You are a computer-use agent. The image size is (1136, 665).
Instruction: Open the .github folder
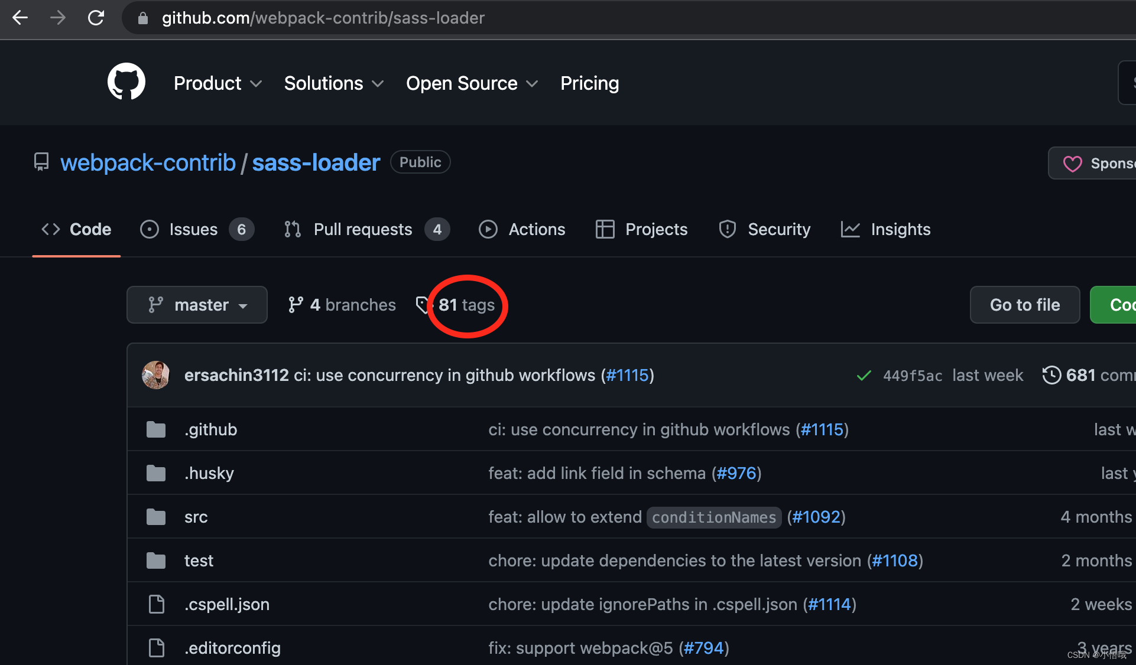[210, 429]
